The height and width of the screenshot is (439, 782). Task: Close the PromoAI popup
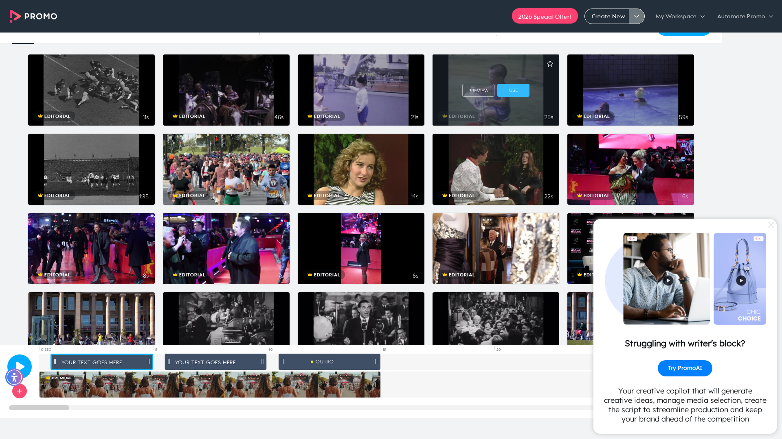pyautogui.click(x=771, y=225)
